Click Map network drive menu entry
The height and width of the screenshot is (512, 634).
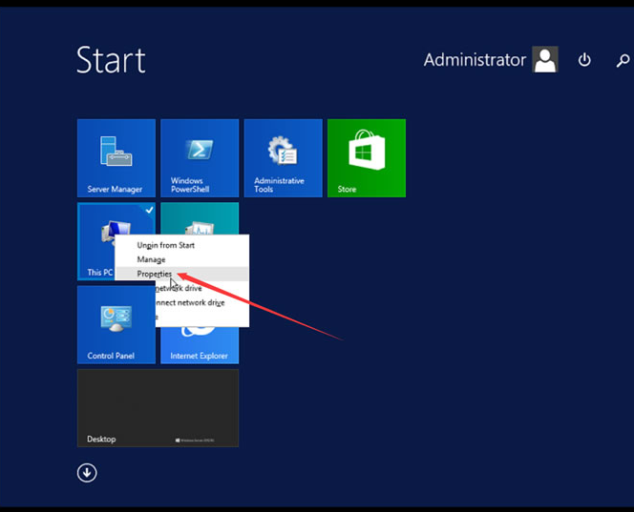181,288
